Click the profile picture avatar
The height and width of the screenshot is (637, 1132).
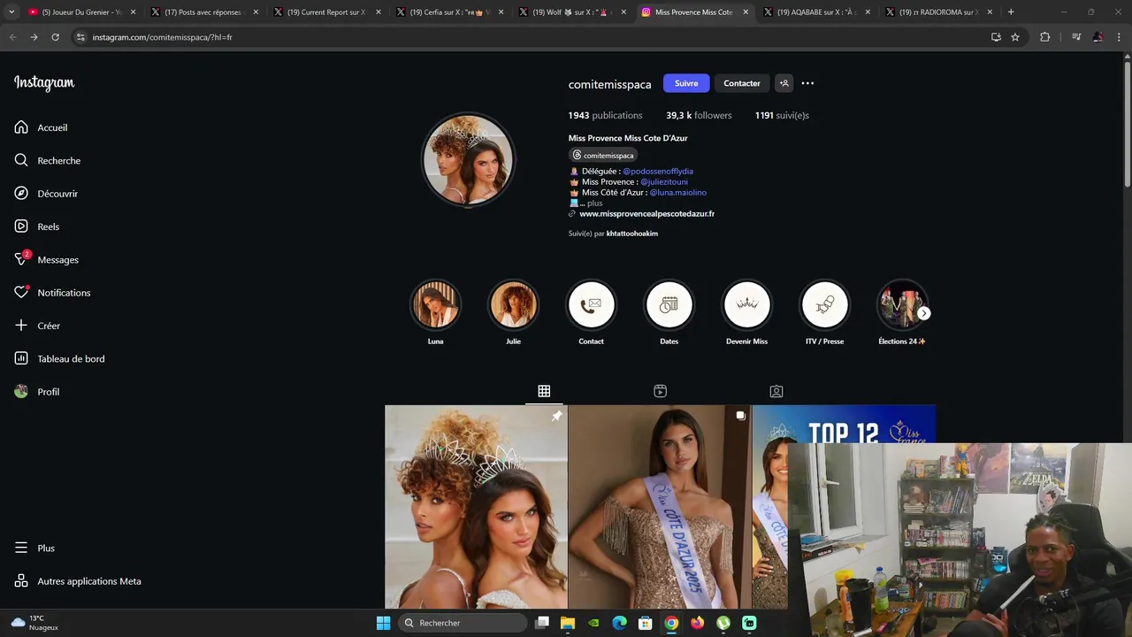pos(468,160)
